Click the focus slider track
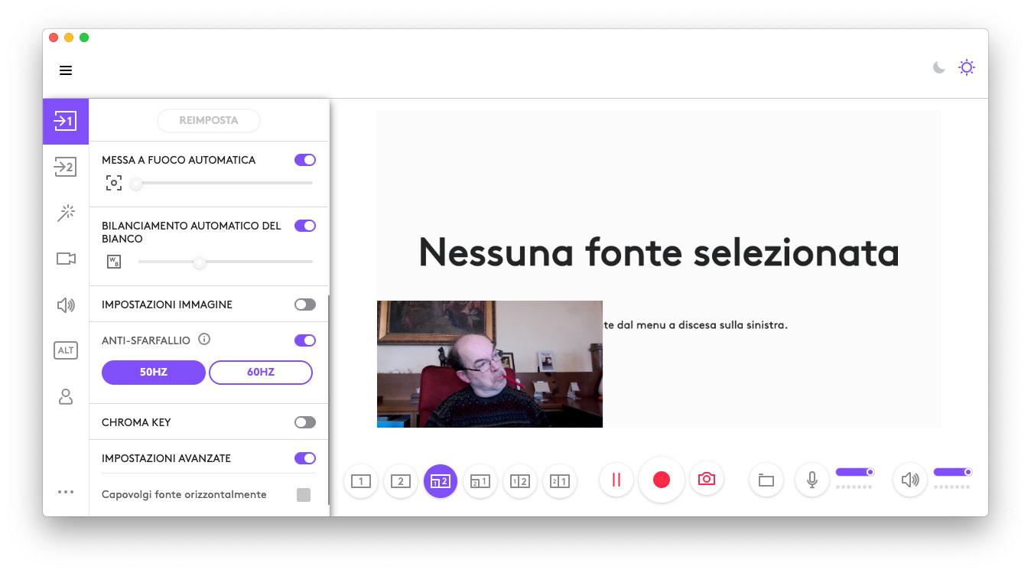 point(222,183)
